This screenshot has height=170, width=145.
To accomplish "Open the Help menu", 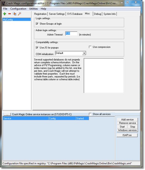I will (43, 9).
